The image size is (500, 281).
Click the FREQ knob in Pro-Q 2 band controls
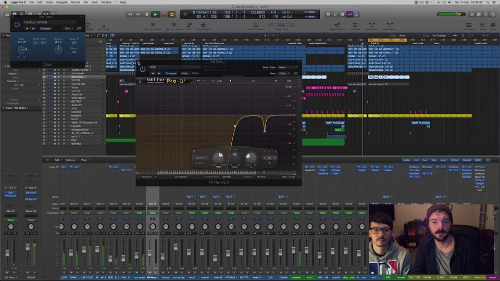tap(218, 157)
